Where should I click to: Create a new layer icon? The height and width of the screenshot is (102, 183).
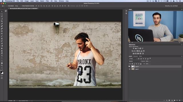[177, 100]
